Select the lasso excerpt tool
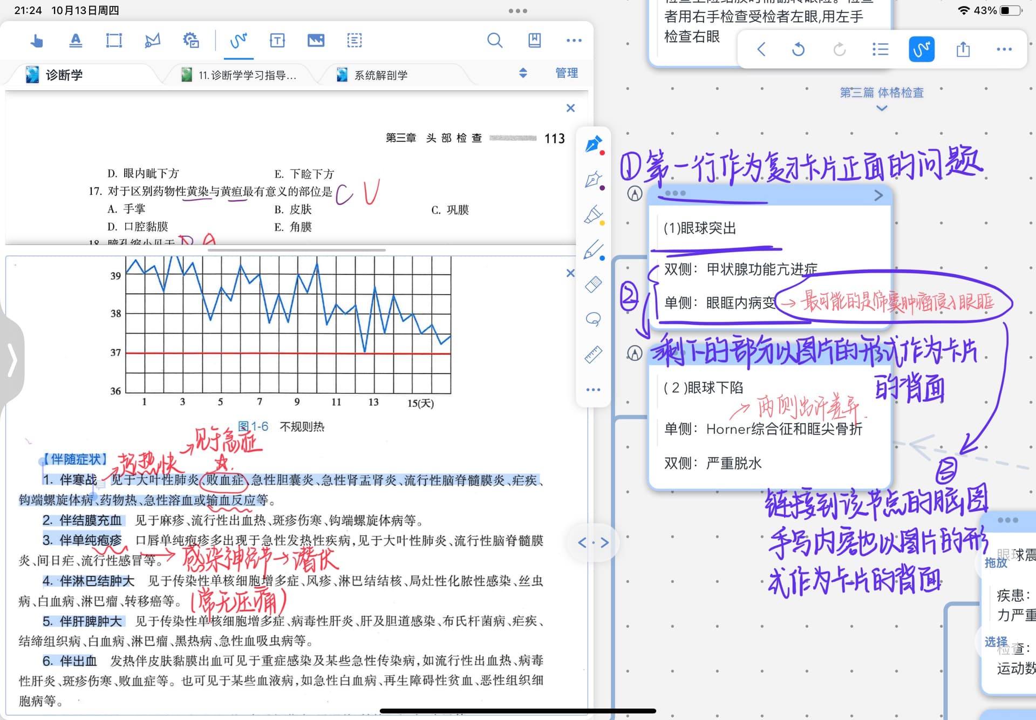 coord(153,40)
